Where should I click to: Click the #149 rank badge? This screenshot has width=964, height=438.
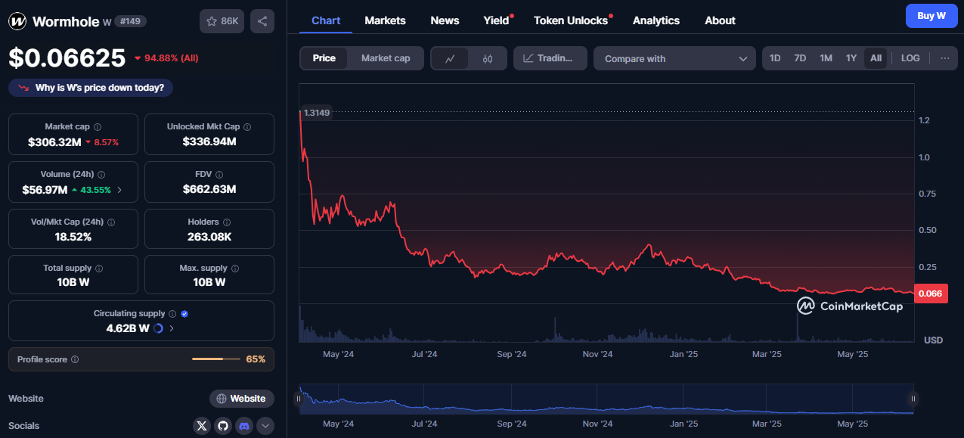tap(130, 21)
